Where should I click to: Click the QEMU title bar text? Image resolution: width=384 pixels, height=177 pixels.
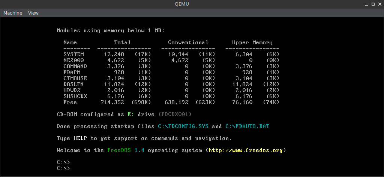point(182,4)
